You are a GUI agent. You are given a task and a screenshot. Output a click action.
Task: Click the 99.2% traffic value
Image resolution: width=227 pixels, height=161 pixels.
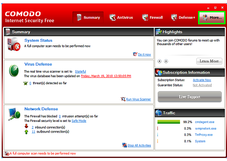tap(187, 122)
